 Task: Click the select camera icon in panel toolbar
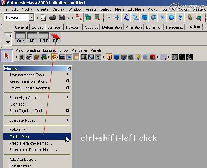click(22, 57)
